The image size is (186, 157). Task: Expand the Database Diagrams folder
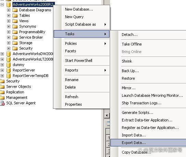tap(9, 10)
